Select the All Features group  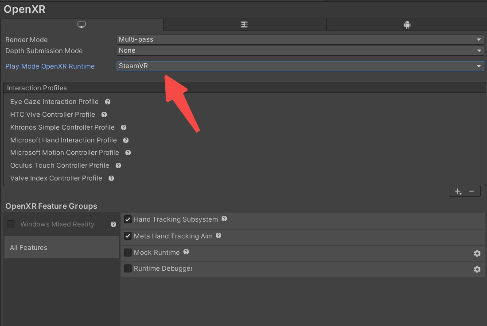click(x=62, y=247)
